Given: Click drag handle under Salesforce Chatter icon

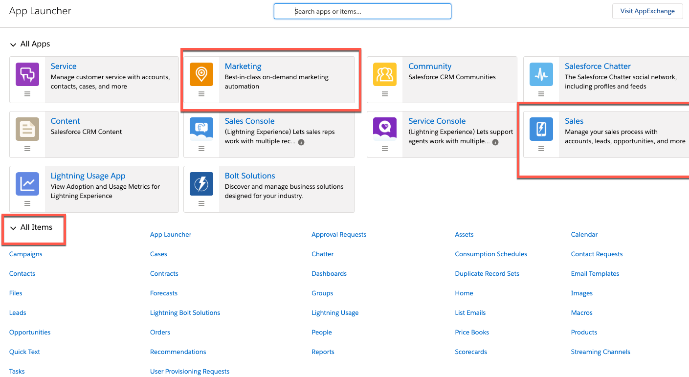Looking at the screenshot, I should click(x=541, y=94).
